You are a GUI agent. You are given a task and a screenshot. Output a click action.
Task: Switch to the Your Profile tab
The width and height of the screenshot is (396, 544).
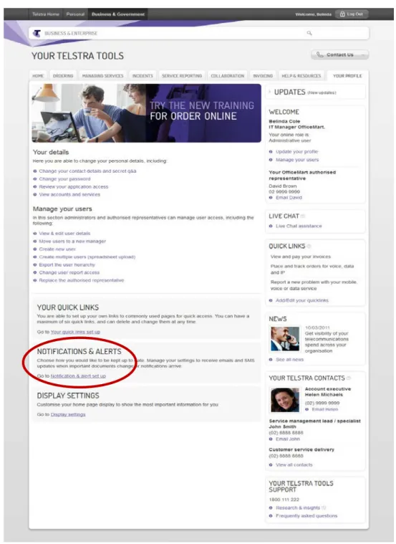347,76
